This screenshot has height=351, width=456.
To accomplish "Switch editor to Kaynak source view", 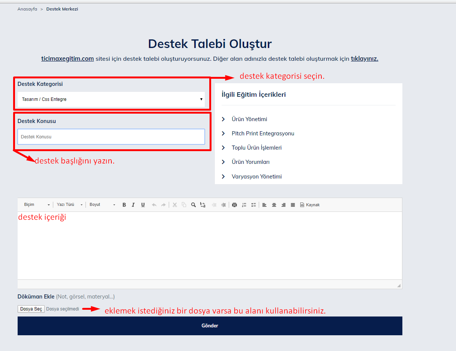I will point(310,205).
